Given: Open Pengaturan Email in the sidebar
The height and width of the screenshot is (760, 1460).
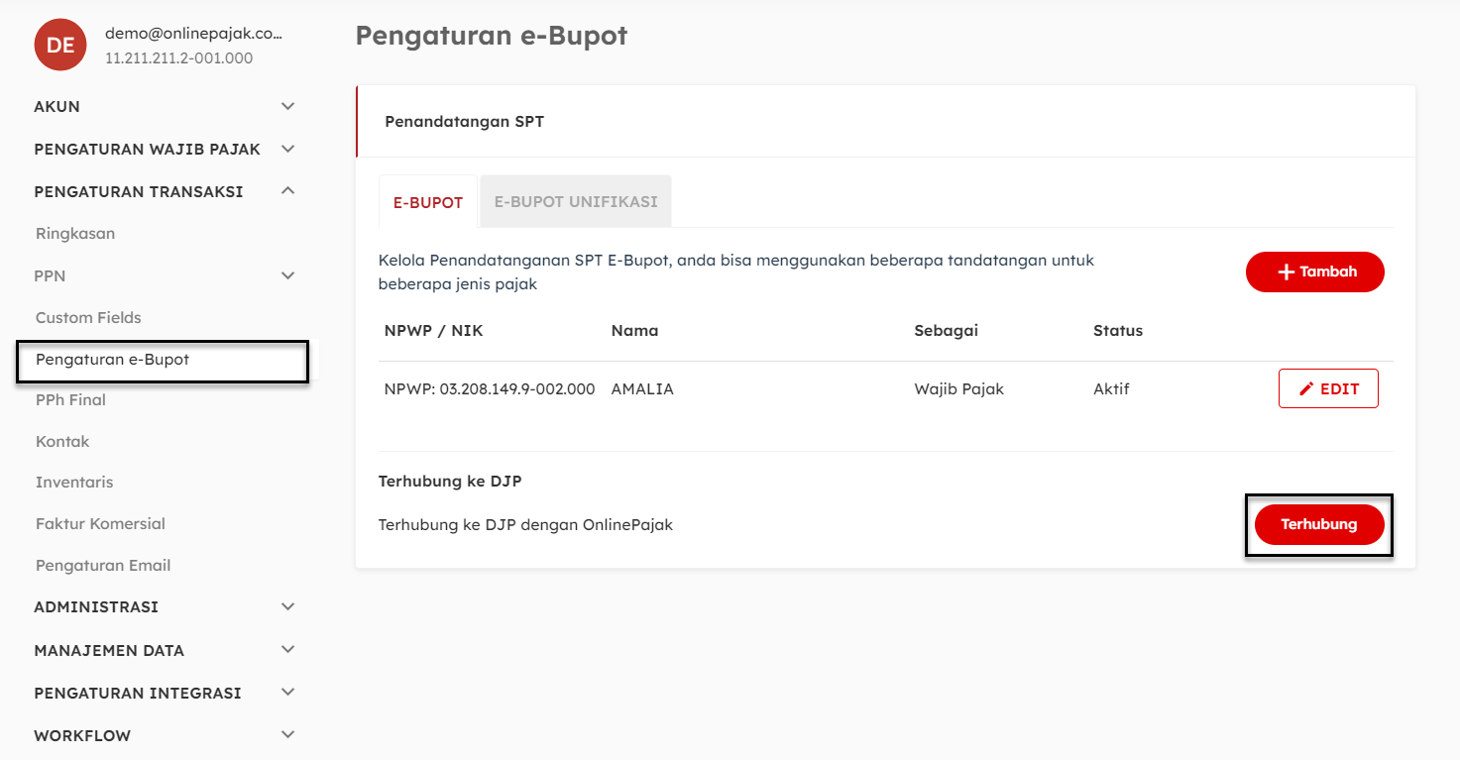Looking at the screenshot, I should tap(103, 565).
